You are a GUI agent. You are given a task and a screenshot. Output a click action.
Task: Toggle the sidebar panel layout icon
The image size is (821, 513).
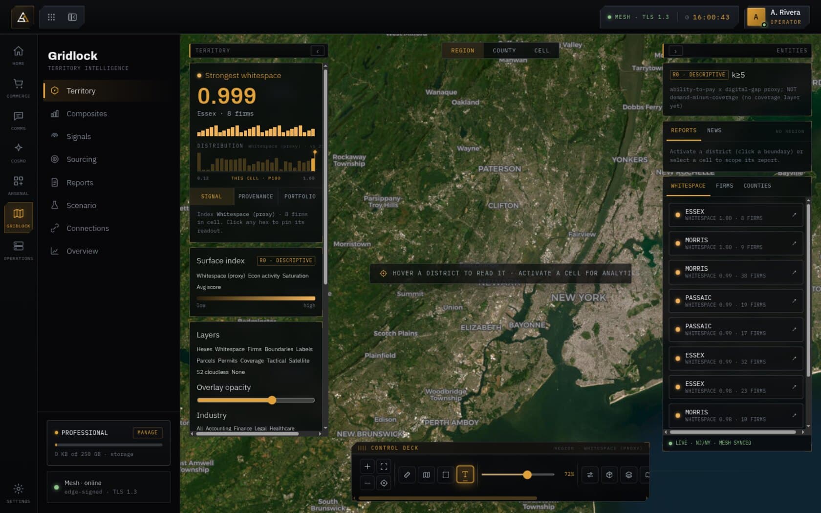[72, 17]
